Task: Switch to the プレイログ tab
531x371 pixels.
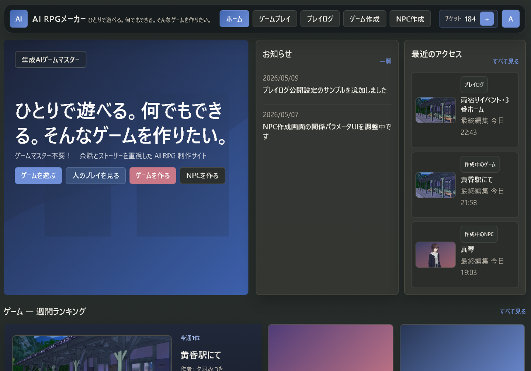Action: 320,19
